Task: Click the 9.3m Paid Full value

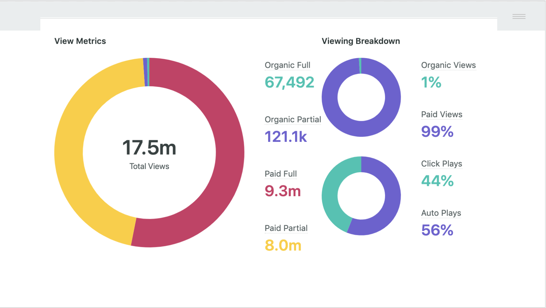Action: [x=283, y=191]
